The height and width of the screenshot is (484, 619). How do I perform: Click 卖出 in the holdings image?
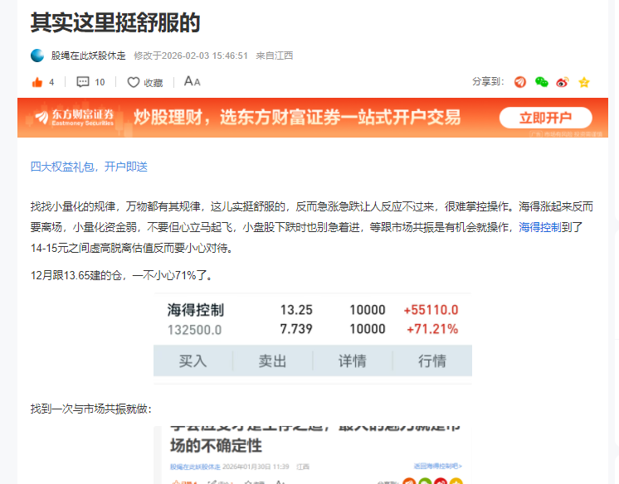click(272, 361)
